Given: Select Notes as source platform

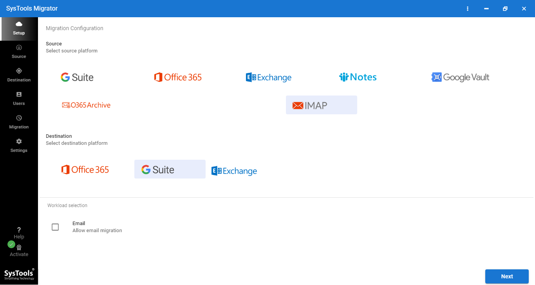Looking at the screenshot, I should coord(358,77).
